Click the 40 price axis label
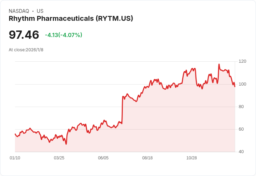 241,152
